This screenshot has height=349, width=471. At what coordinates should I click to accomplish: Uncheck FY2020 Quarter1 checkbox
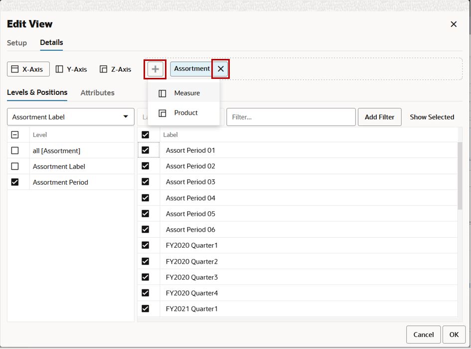(146, 245)
